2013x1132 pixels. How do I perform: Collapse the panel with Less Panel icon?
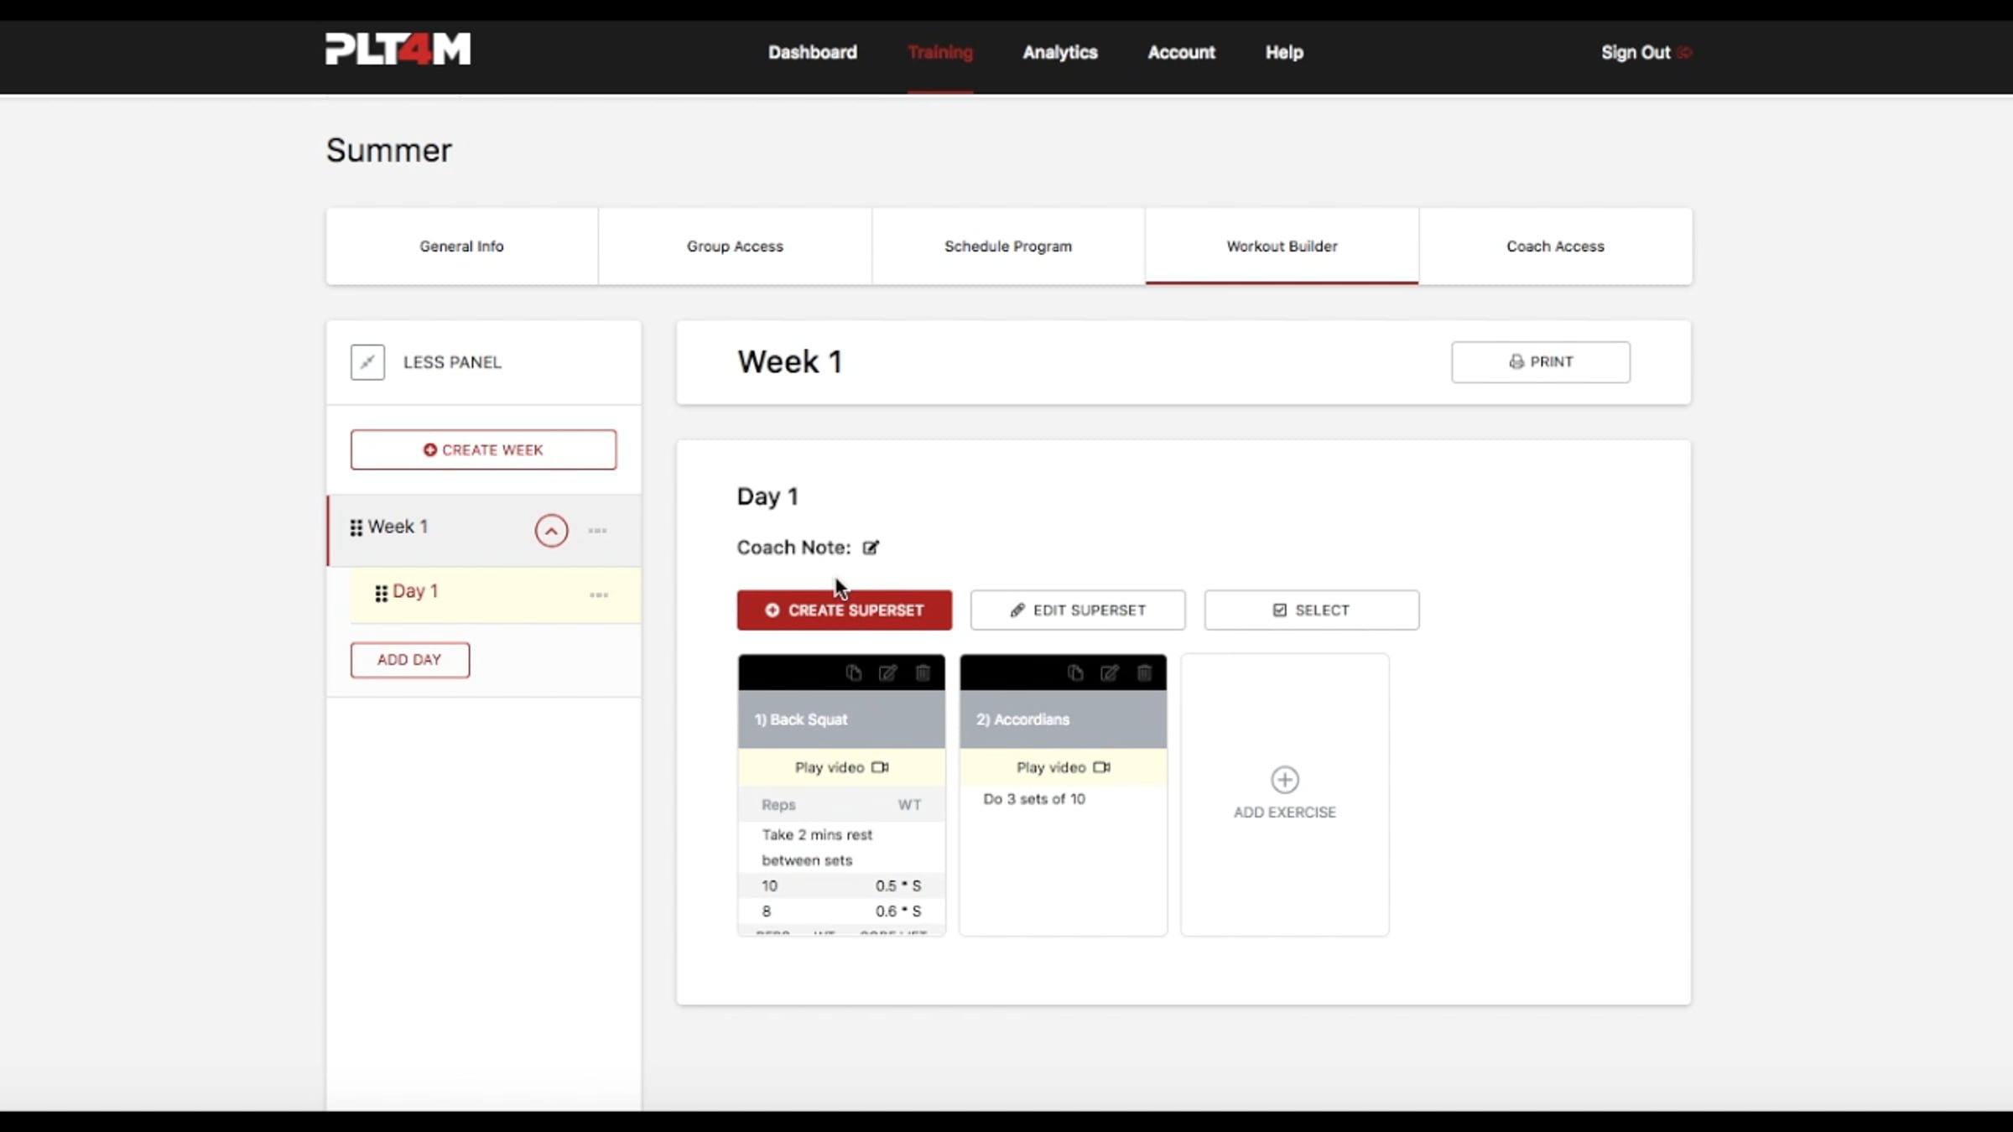(x=367, y=362)
